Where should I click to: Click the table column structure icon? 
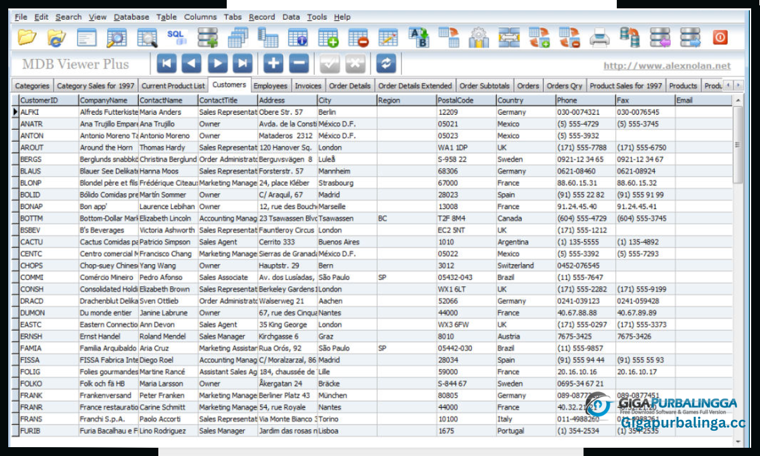coord(268,38)
